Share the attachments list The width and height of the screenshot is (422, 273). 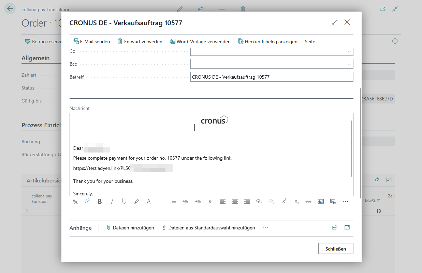click(335, 227)
